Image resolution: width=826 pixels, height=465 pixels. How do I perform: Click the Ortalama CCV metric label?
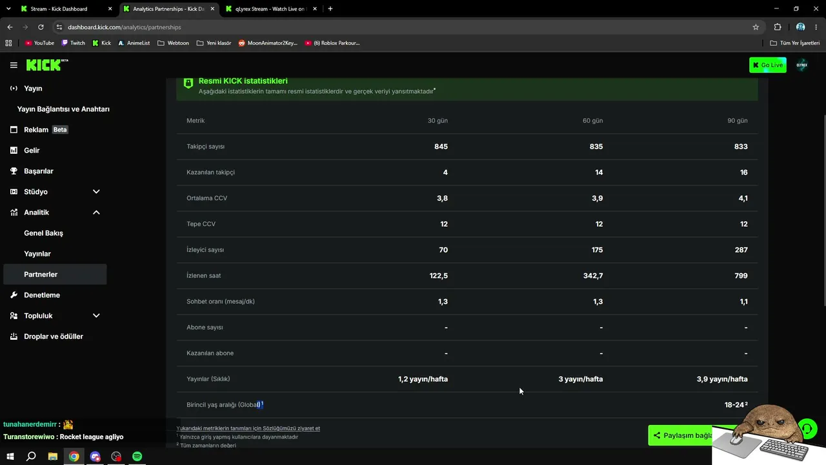pos(207,198)
